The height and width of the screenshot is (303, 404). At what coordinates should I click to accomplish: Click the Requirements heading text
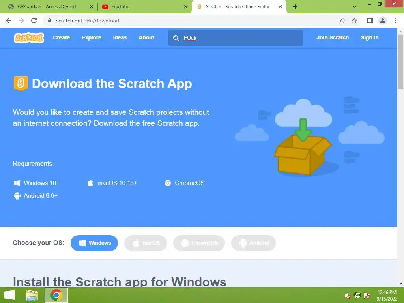pyautogui.click(x=32, y=164)
